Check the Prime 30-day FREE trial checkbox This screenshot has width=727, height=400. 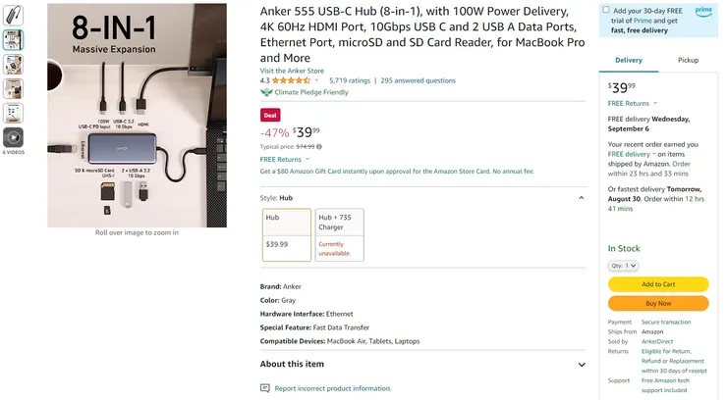click(606, 9)
